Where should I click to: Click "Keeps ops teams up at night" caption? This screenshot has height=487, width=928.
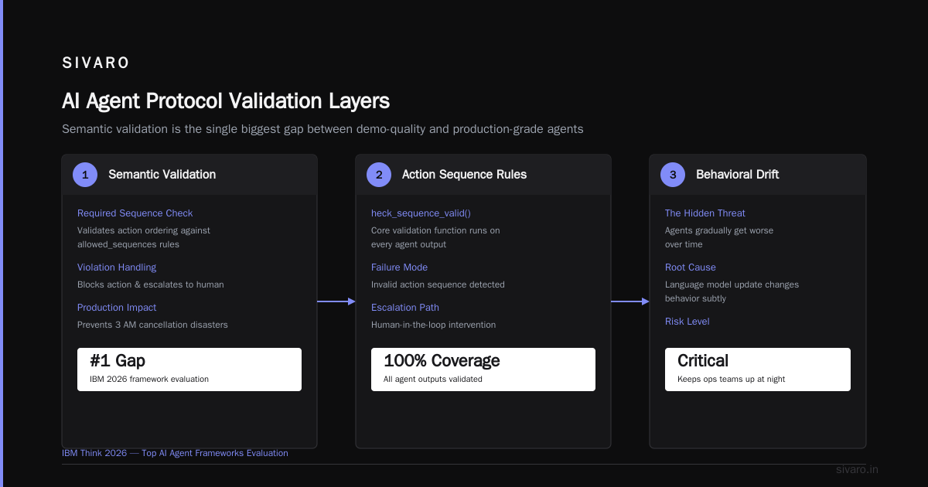pyautogui.click(x=732, y=380)
